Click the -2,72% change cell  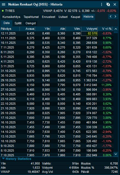(x=107, y=62)
